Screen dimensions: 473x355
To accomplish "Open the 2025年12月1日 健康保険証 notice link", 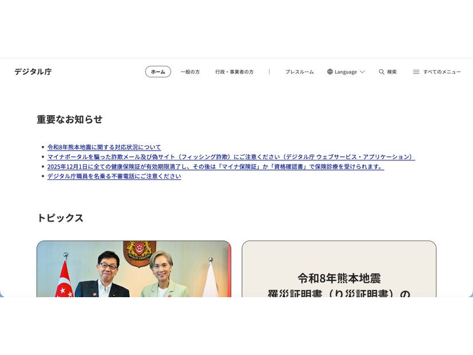I will 216,167.
